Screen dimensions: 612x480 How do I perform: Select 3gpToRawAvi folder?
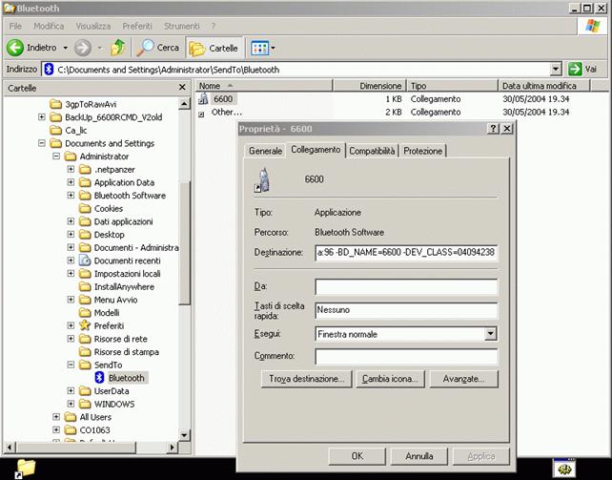pos(91,104)
